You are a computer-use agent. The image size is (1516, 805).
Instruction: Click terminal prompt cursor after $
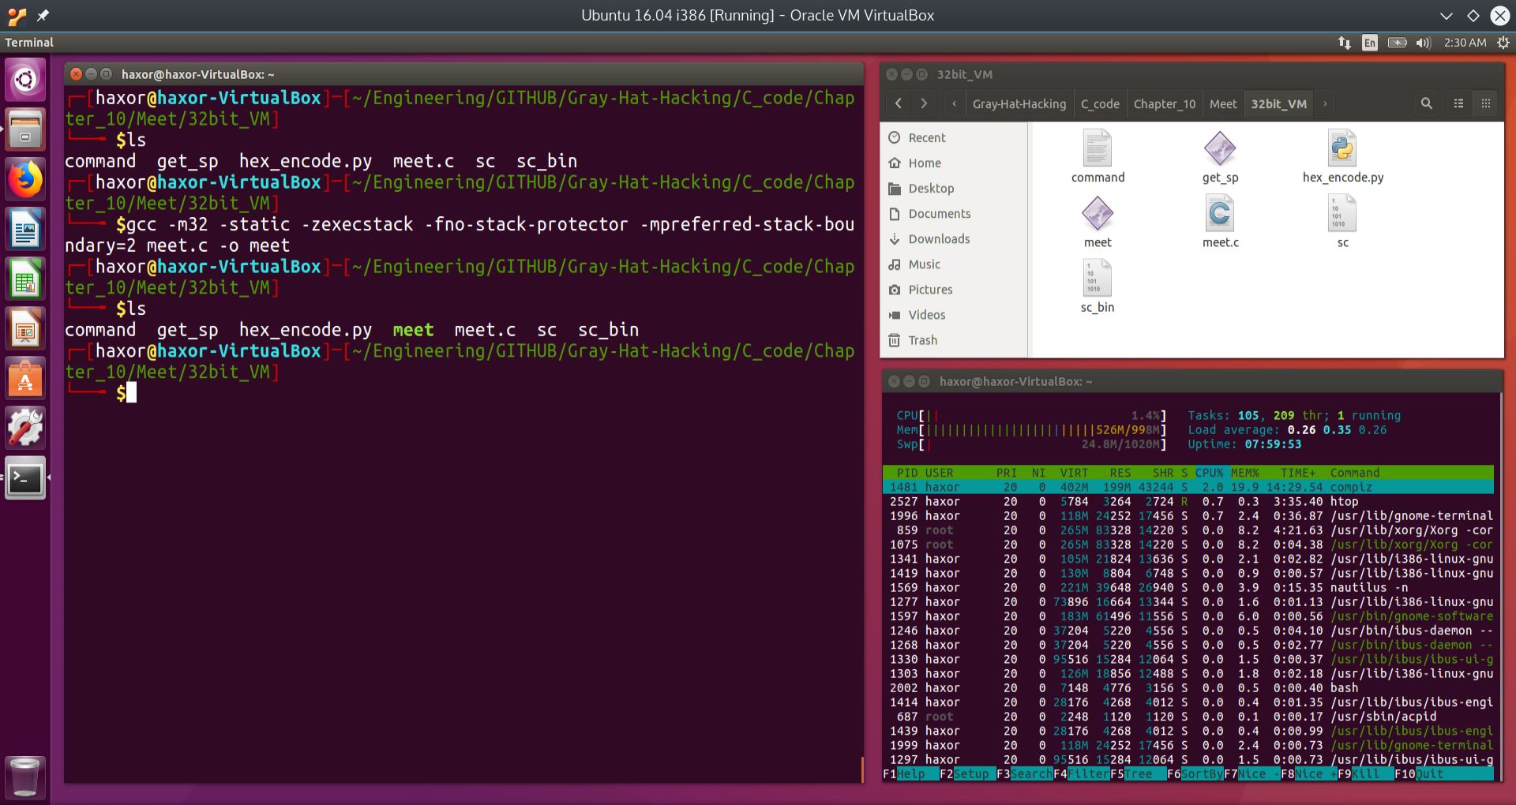pos(131,392)
